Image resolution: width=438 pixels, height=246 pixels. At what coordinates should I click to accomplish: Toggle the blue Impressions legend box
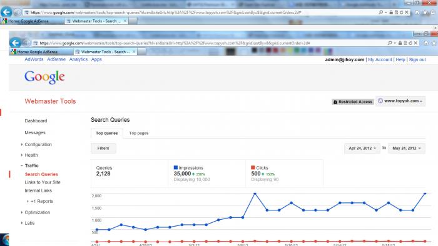tap(175, 167)
